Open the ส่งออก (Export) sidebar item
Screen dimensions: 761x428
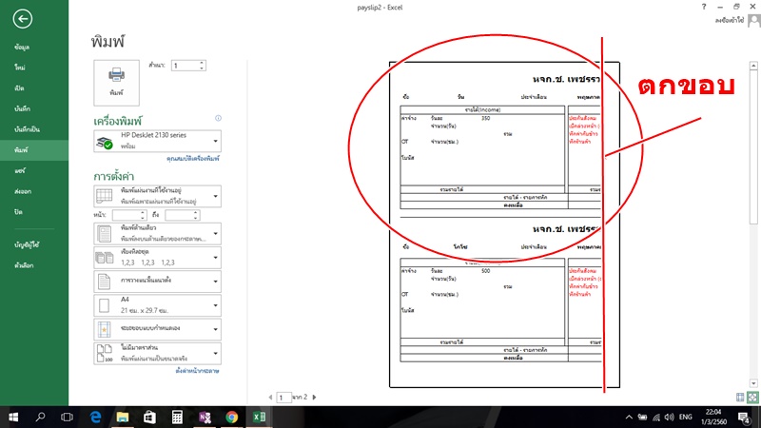point(23,192)
